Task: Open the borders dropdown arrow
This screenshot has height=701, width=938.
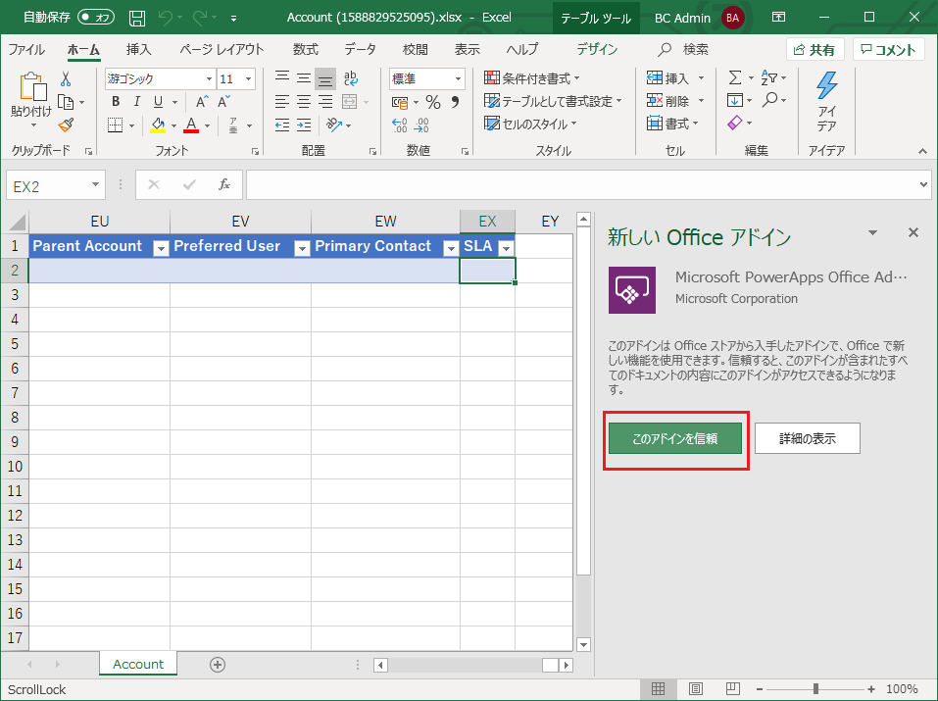Action: (131, 125)
